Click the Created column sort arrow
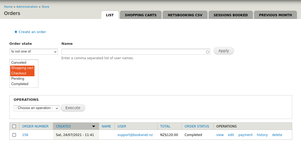Viewport: 301px width, 144px height. [x=93, y=126]
